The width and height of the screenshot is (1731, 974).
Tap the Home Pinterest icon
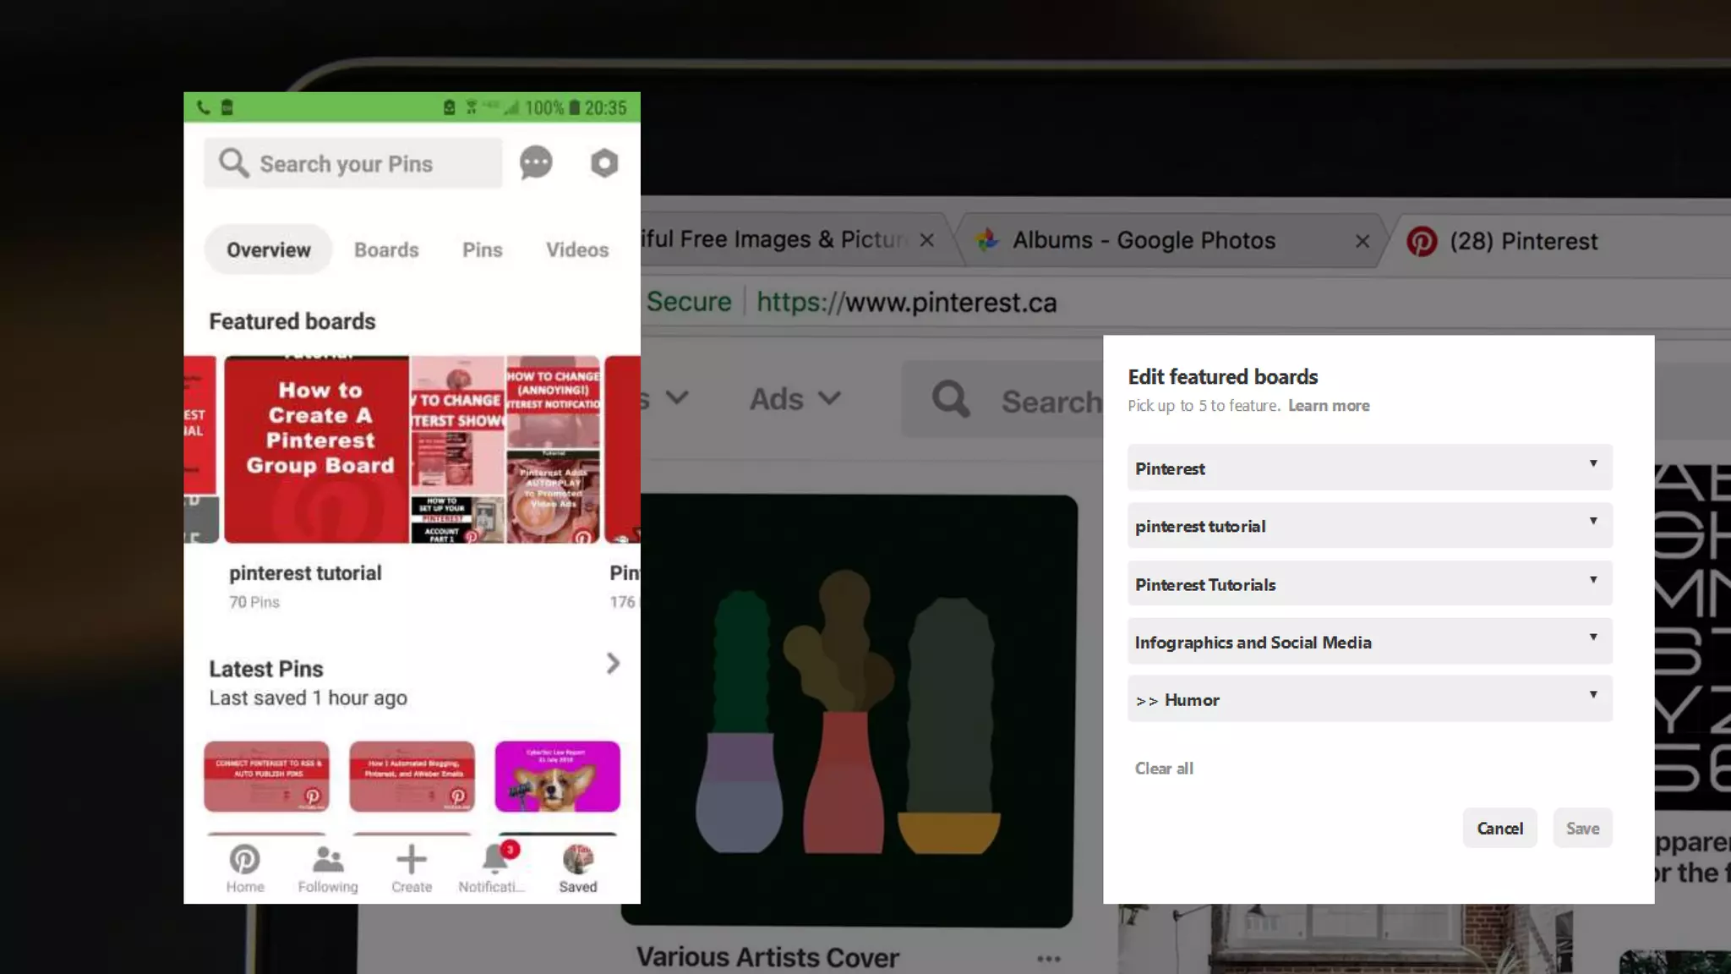245,860
